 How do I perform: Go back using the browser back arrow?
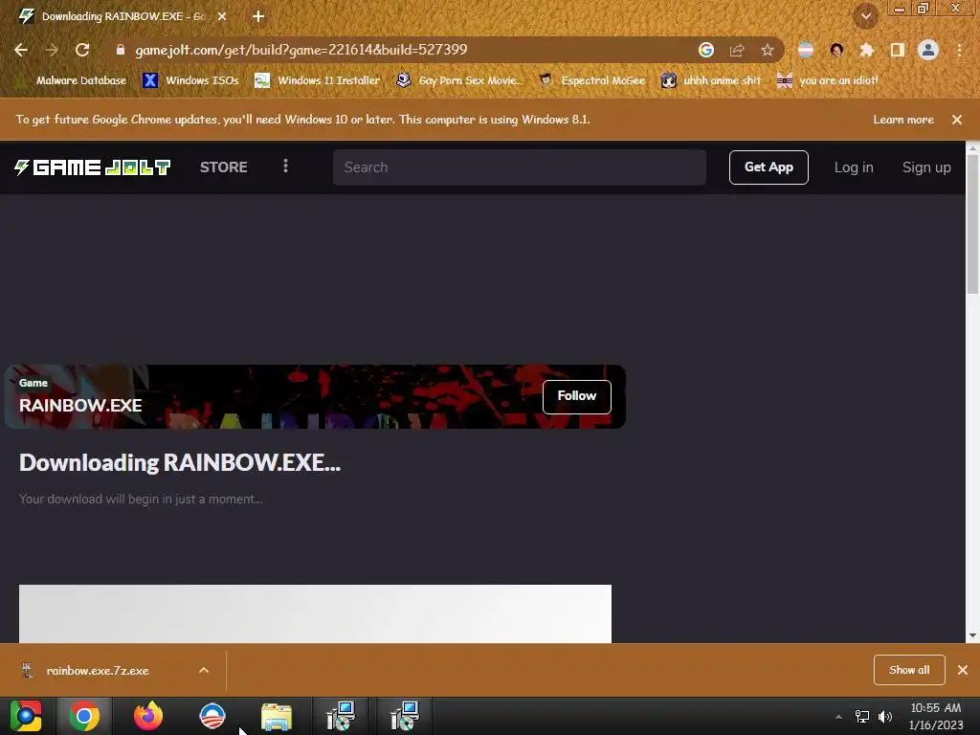point(21,50)
